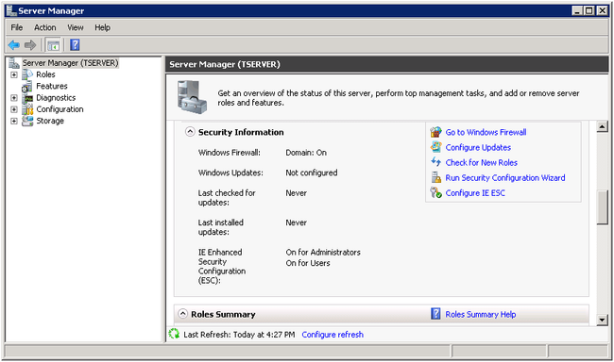Select Server Manager (TSERVER) tree label
This screenshot has height=362, width=614.
[70, 63]
